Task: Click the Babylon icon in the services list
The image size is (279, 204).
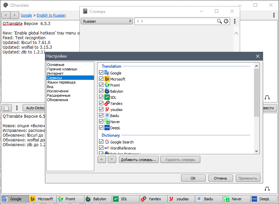Action: [107, 91]
